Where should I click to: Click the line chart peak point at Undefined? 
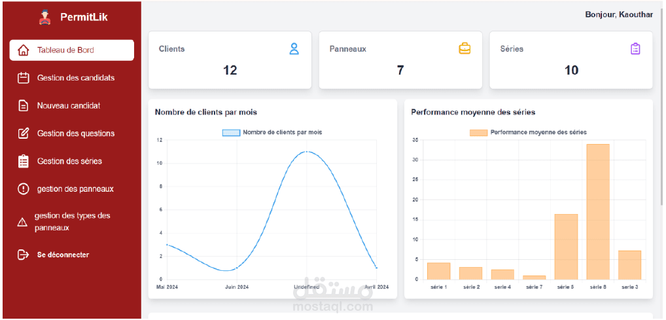(307, 152)
